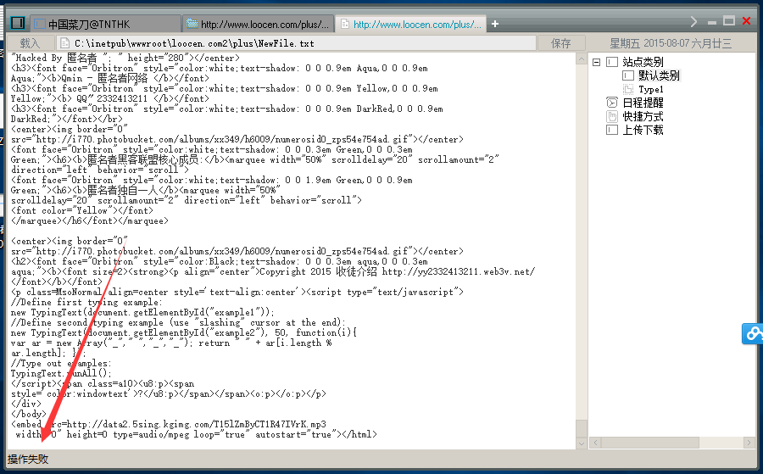Viewport: 763px width, 474px height.
Task: Click the <font color="Yellow"></font> line
Action: click(x=81, y=211)
